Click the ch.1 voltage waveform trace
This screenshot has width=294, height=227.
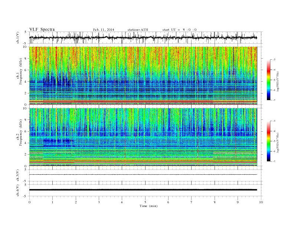pyautogui.click(x=143, y=37)
